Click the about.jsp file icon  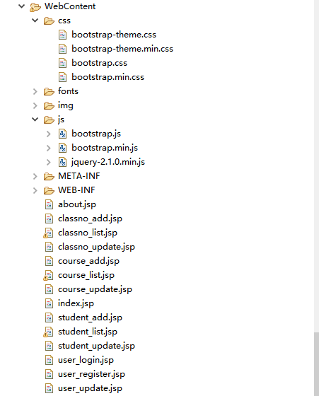49,204
